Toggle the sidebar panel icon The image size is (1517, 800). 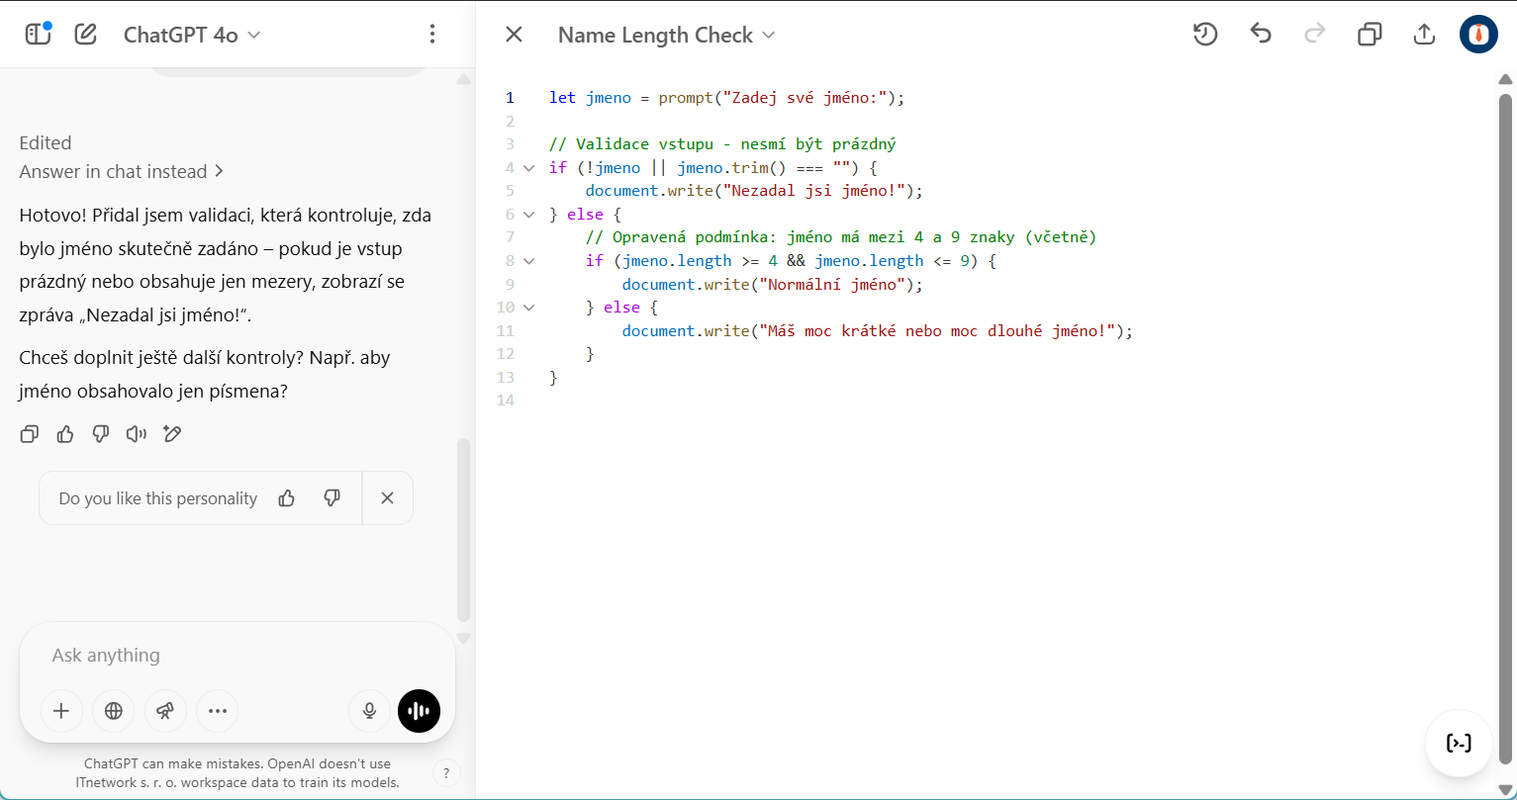[x=38, y=35]
